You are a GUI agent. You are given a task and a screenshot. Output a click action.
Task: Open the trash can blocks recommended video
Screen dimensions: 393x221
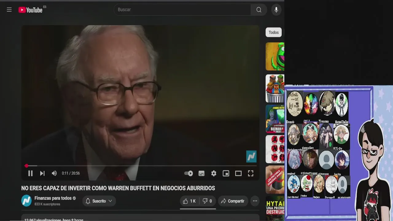(275, 88)
